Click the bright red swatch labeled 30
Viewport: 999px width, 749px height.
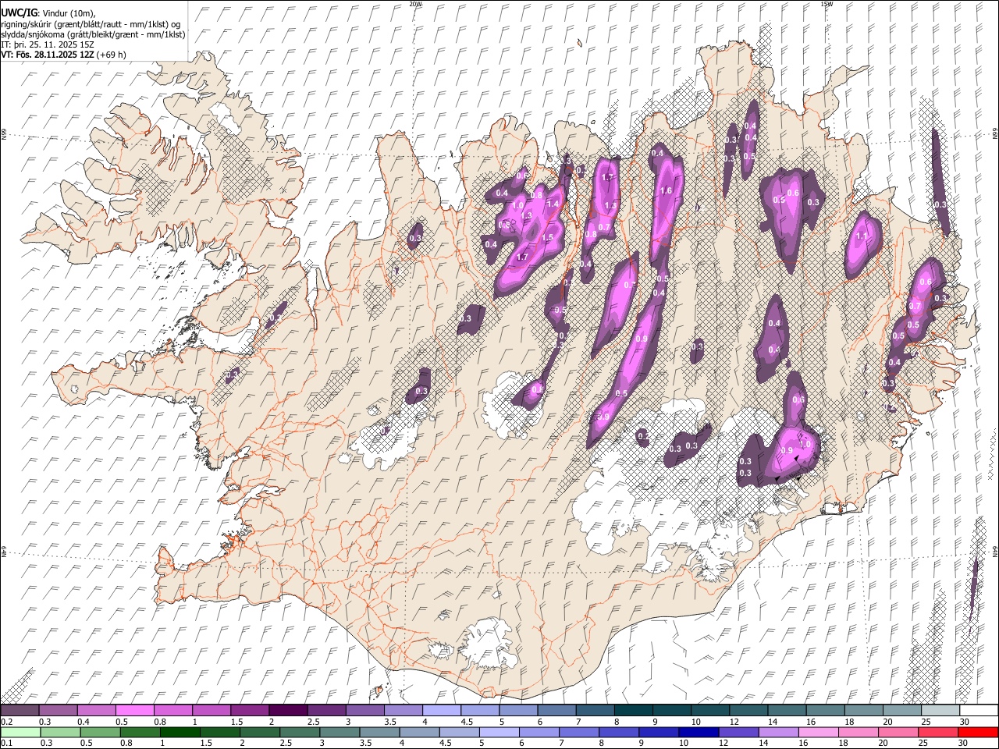click(x=978, y=732)
